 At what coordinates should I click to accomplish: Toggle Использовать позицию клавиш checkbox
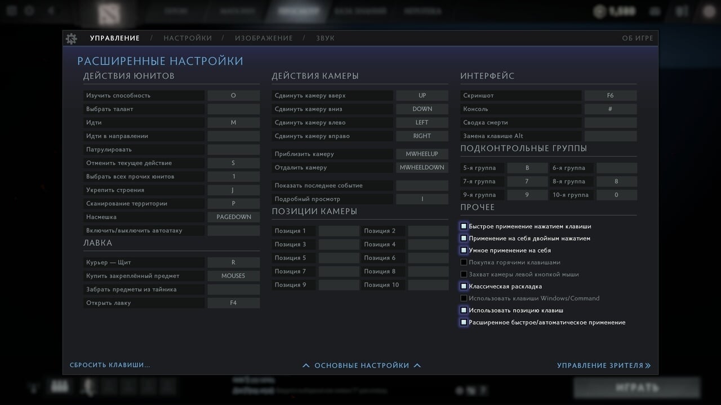tap(464, 310)
